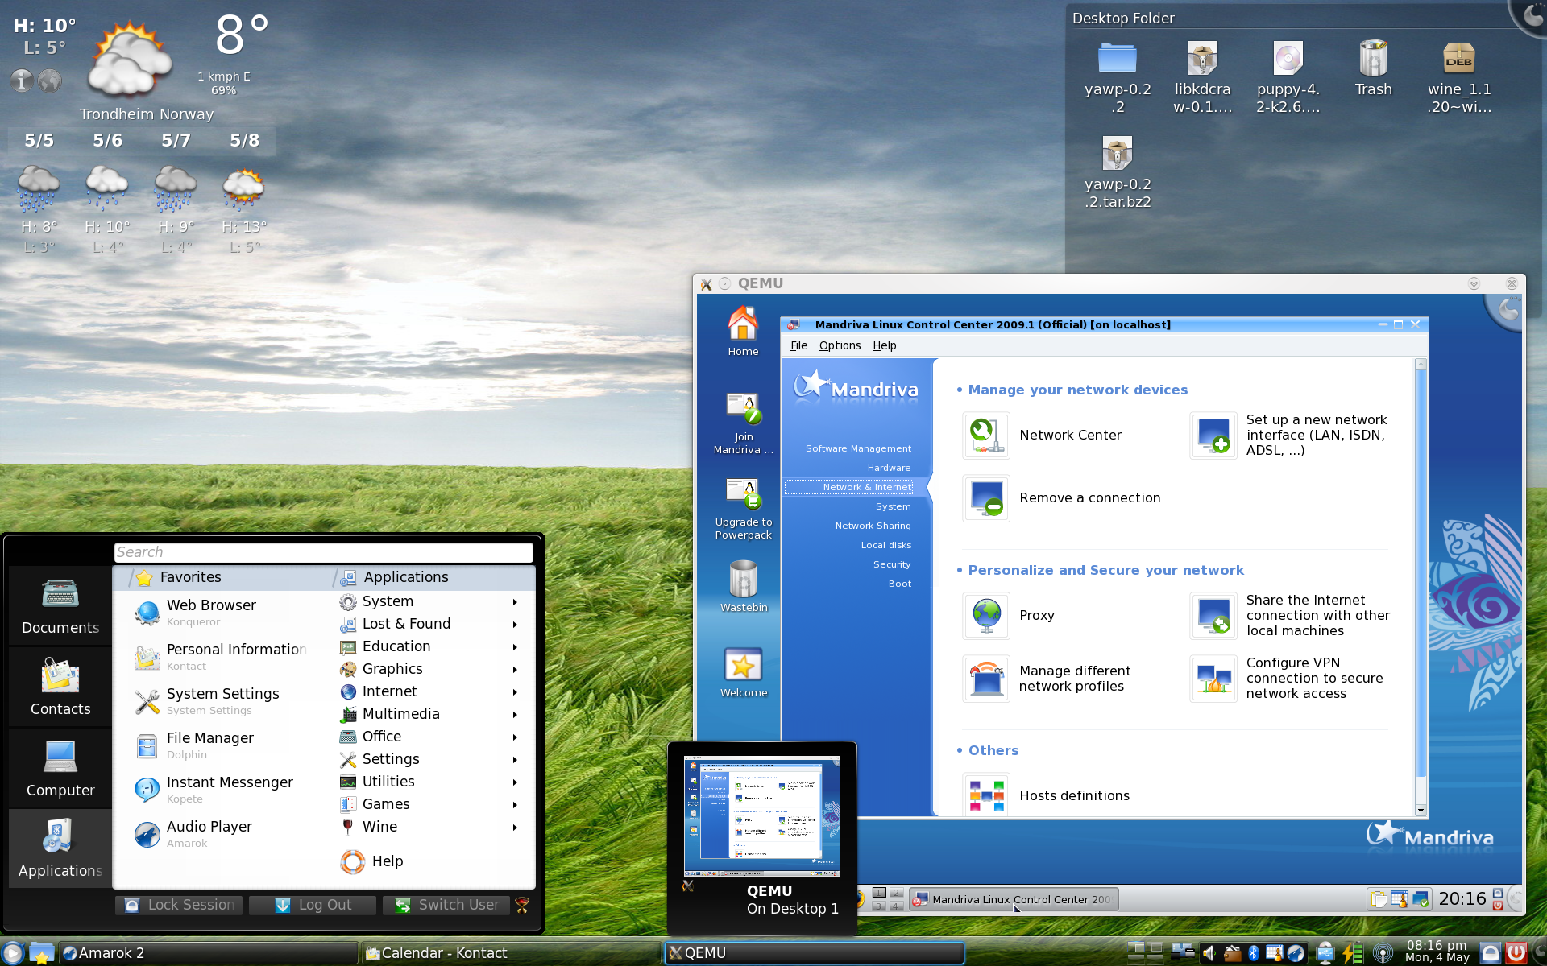Open File menu in Control Center

[x=798, y=345]
